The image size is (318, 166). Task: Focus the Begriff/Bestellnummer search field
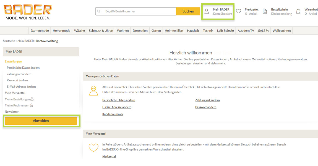coord(138,11)
